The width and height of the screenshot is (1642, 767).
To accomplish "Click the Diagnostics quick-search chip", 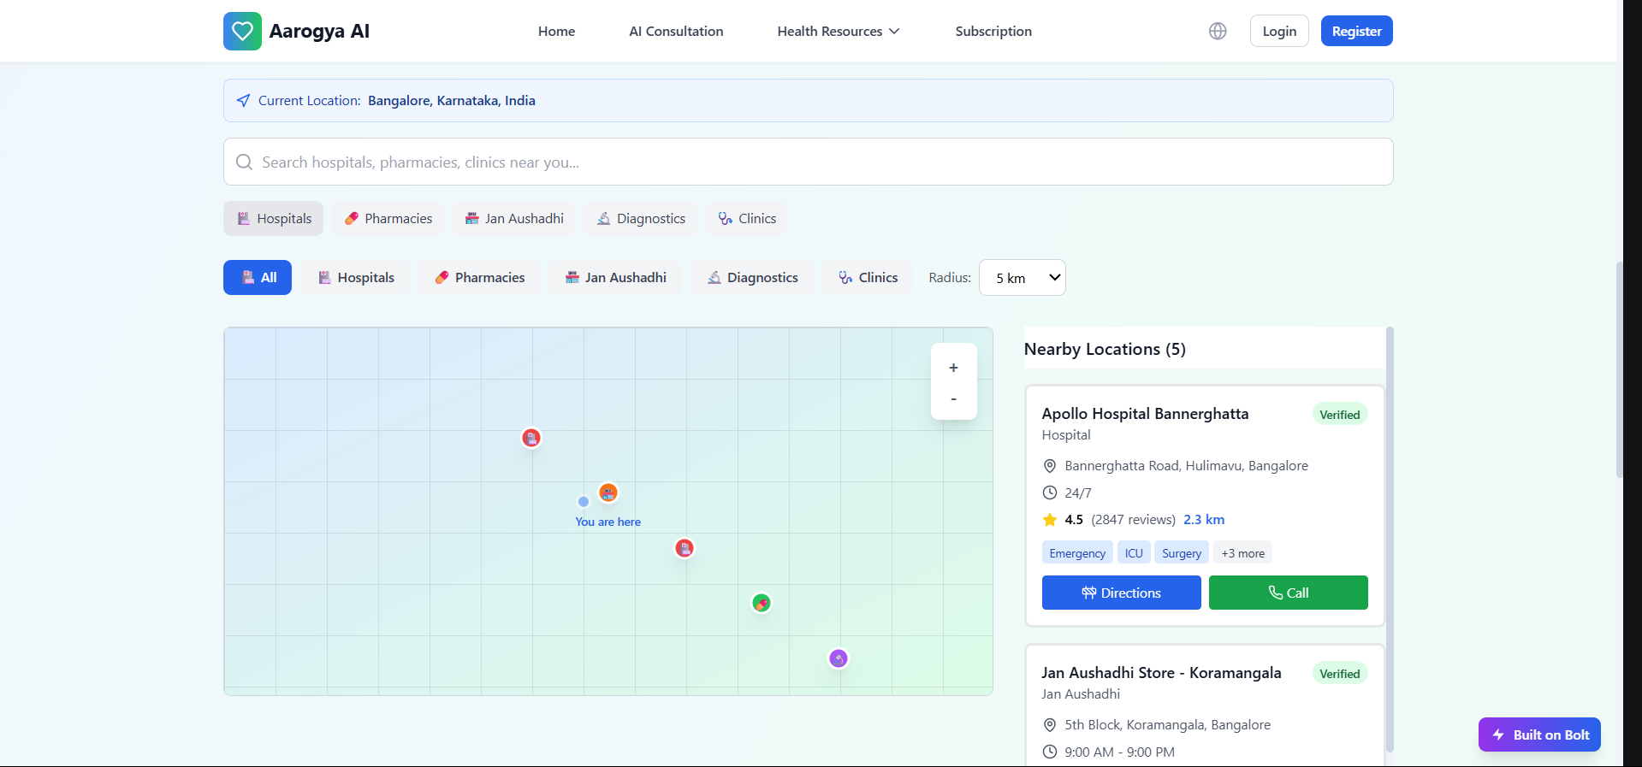I will click(x=641, y=218).
